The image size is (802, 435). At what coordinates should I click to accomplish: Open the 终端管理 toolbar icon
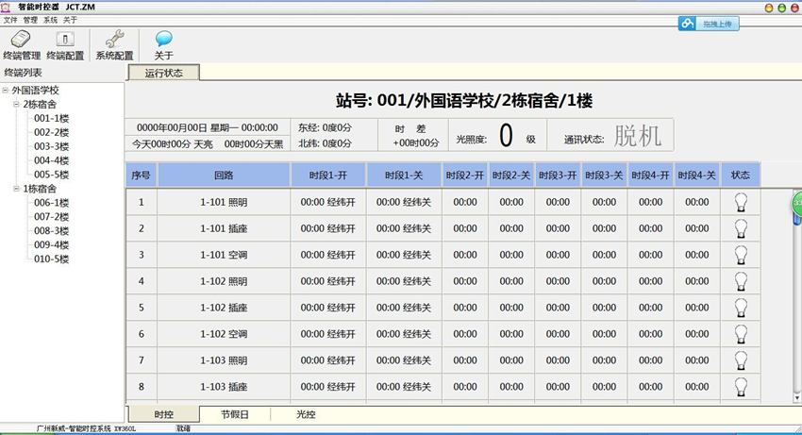click(21, 40)
